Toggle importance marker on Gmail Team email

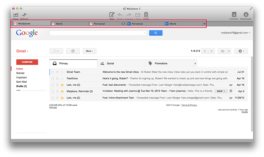(x=62, y=72)
